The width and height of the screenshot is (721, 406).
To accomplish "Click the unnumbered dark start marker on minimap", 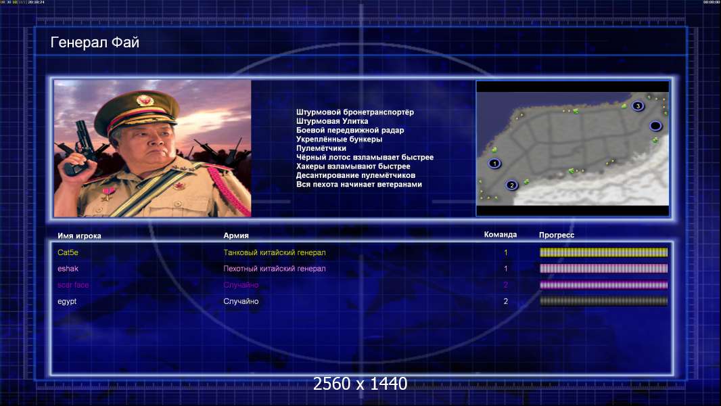I will click(655, 126).
